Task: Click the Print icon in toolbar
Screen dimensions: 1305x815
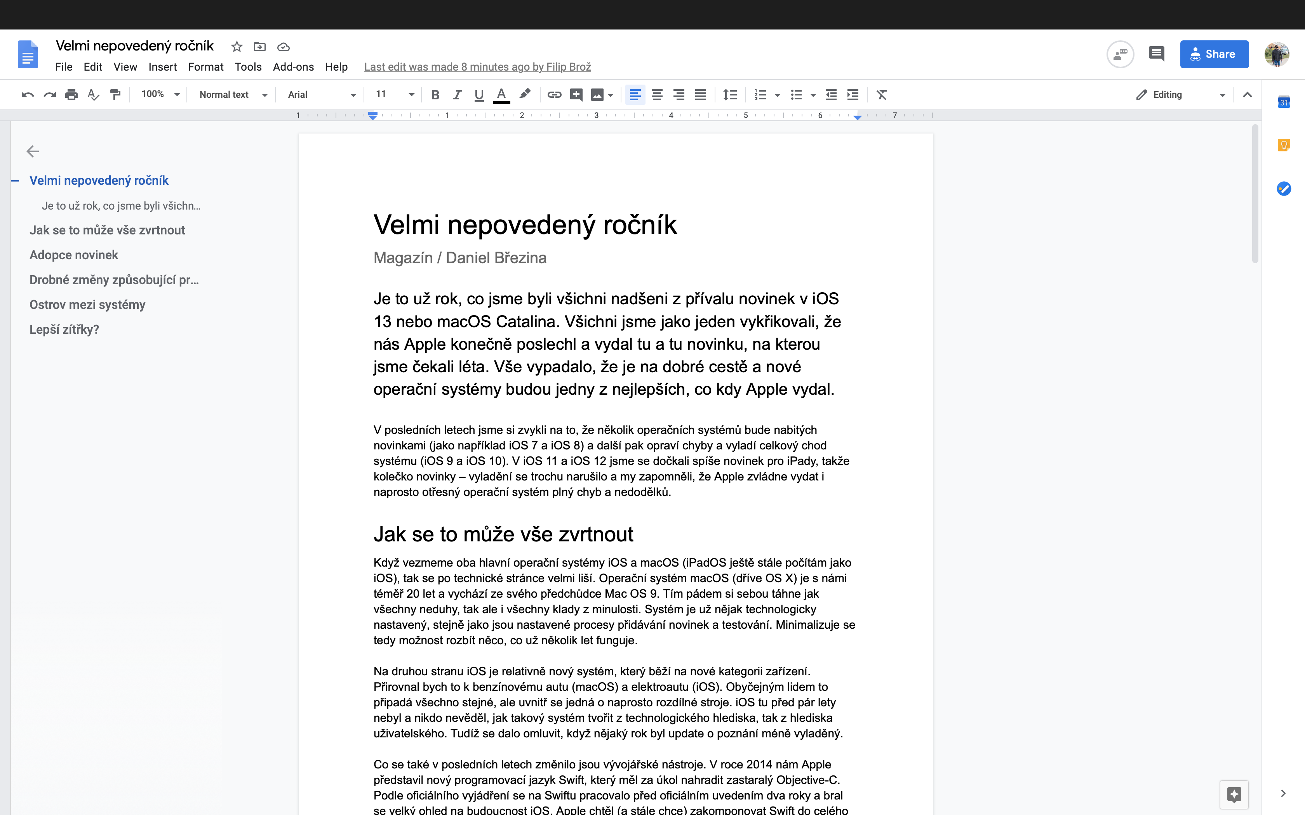Action: pos(71,95)
